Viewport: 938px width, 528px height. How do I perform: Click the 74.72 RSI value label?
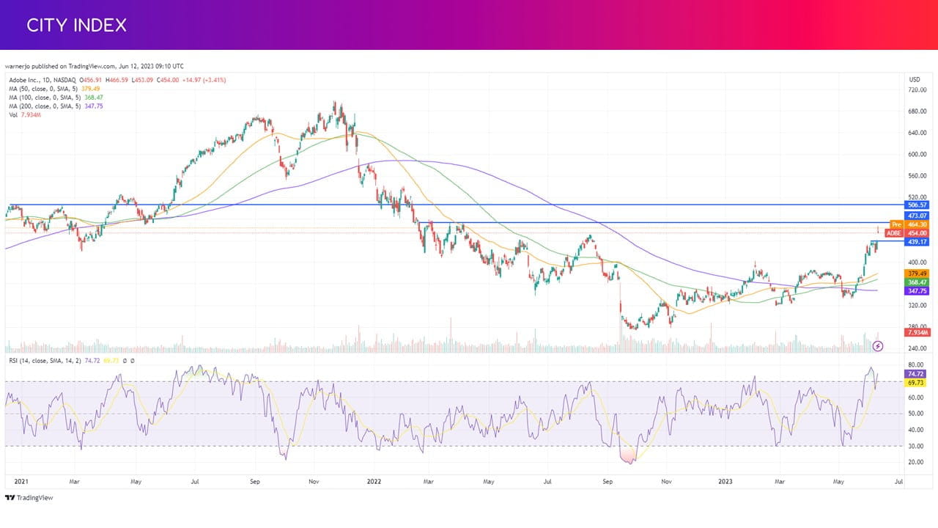click(x=915, y=373)
